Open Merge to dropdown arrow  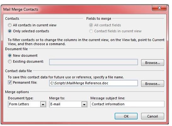tap(84, 104)
